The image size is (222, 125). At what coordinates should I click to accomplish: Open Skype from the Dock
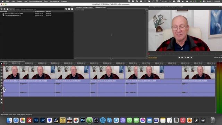pos(110,120)
